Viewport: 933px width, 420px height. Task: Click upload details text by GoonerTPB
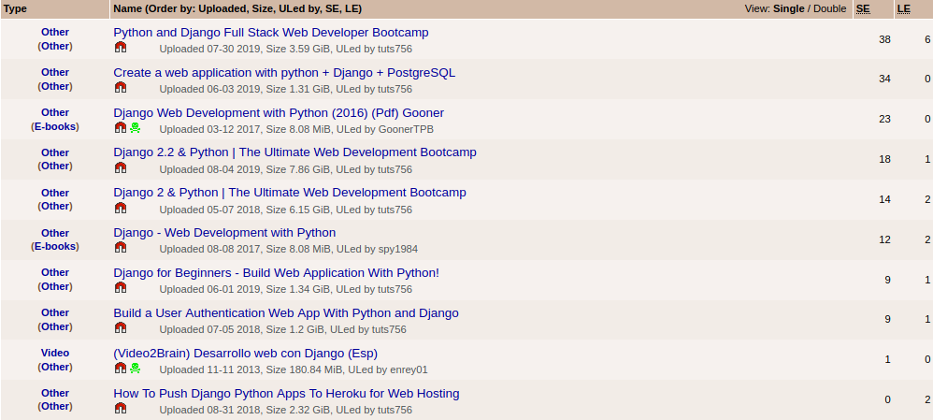[296, 129]
